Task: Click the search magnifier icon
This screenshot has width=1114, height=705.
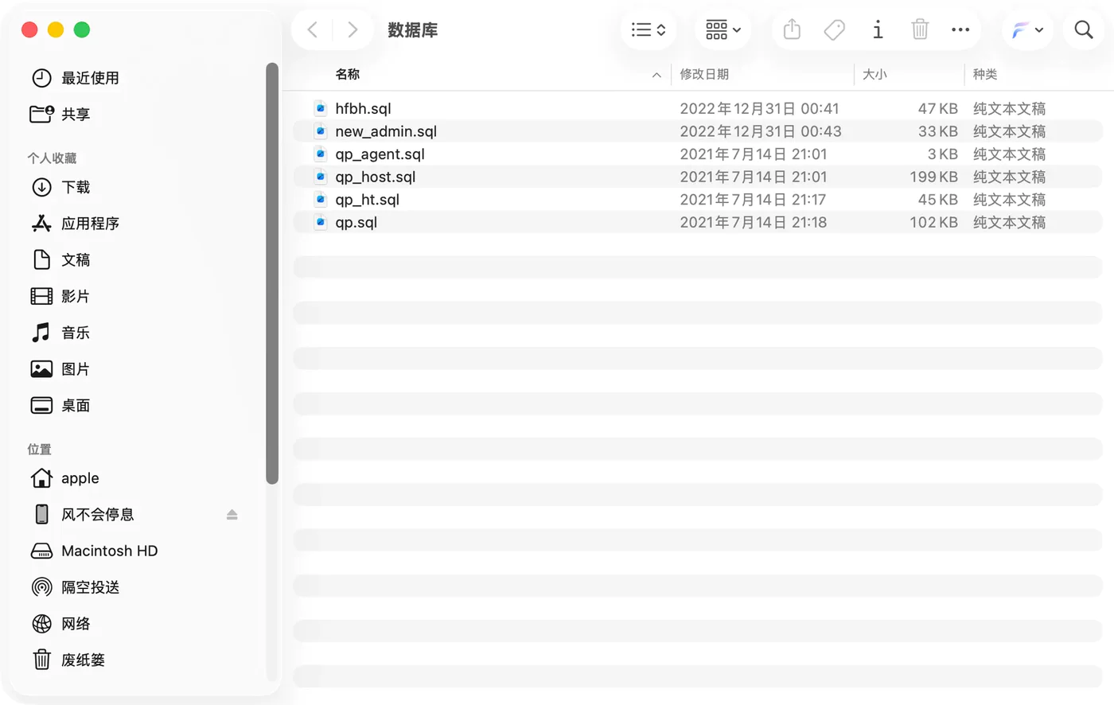Action: click(1084, 30)
